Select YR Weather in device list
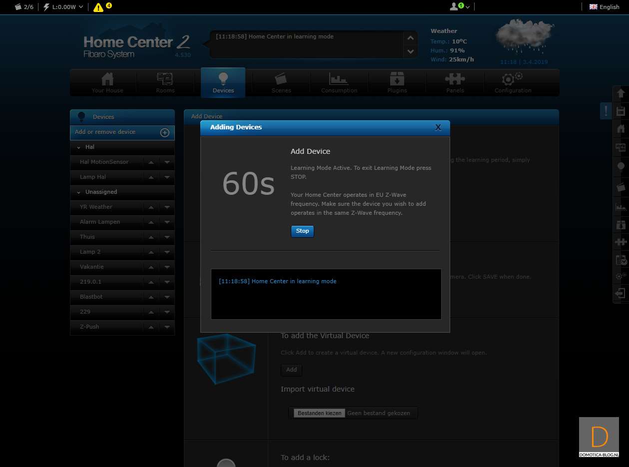 click(96, 207)
